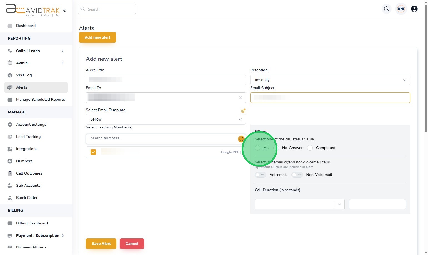This screenshot has height=255, width=428.
Task: Open the Call Duration comparison dropdown
Action: pyautogui.click(x=300, y=204)
